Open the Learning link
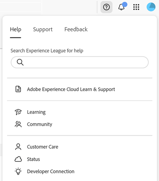Screen dimensions: 159x181 (x=36, y=112)
